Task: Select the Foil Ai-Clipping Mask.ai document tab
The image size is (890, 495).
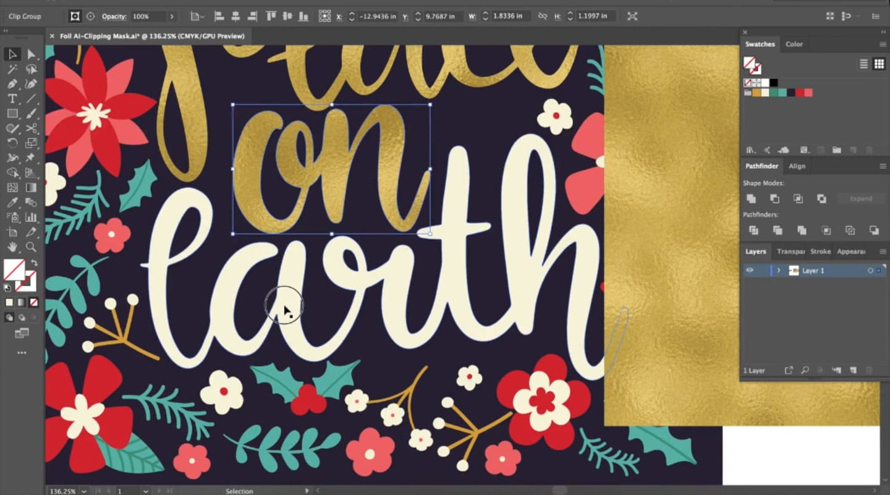Action: click(x=148, y=36)
